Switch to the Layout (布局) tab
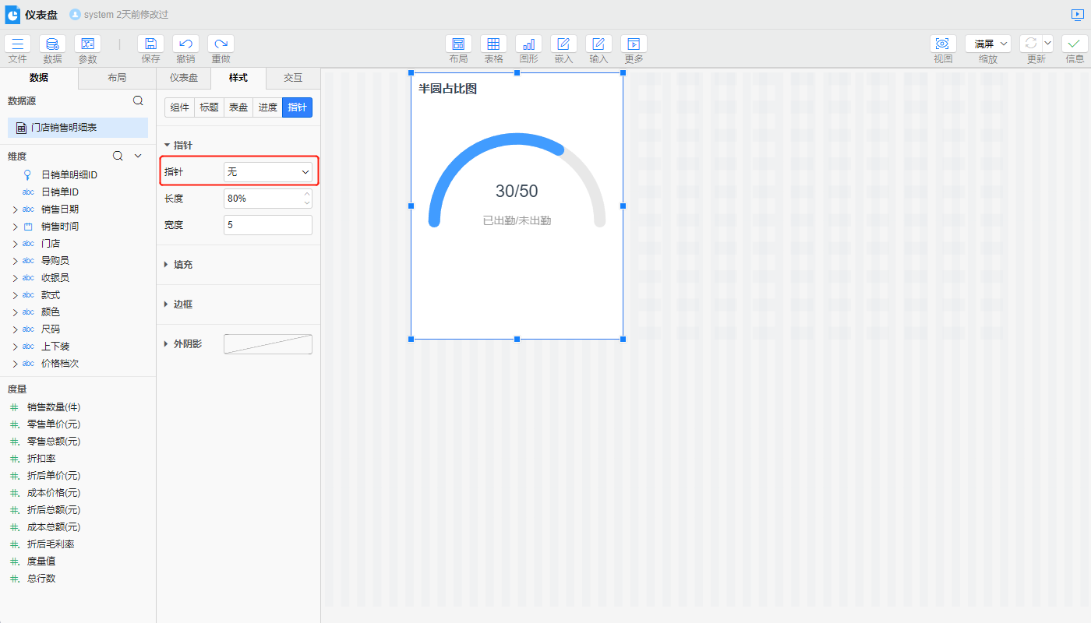 coord(117,78)
